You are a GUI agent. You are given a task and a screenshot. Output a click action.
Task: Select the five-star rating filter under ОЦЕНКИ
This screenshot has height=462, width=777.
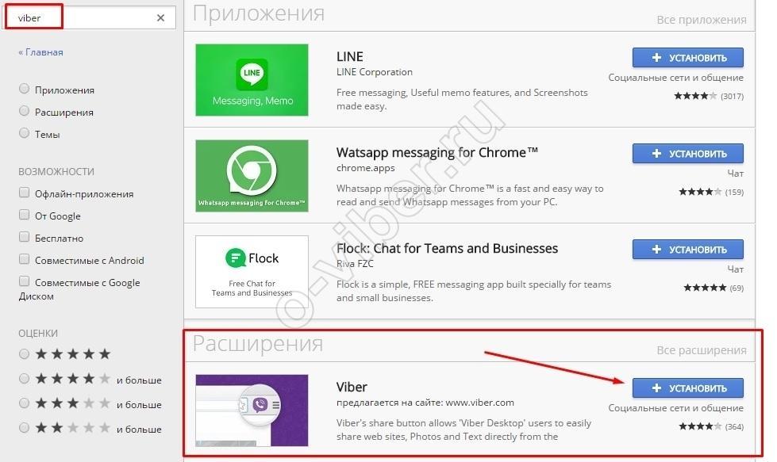point(25,354)
